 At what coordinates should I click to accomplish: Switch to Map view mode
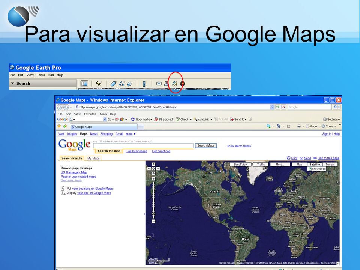pos(299,164)
